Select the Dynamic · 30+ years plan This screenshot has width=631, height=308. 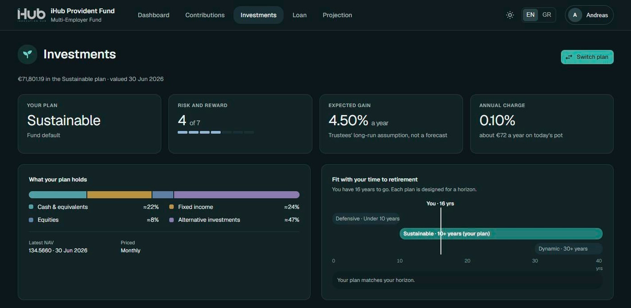[569, 249]
